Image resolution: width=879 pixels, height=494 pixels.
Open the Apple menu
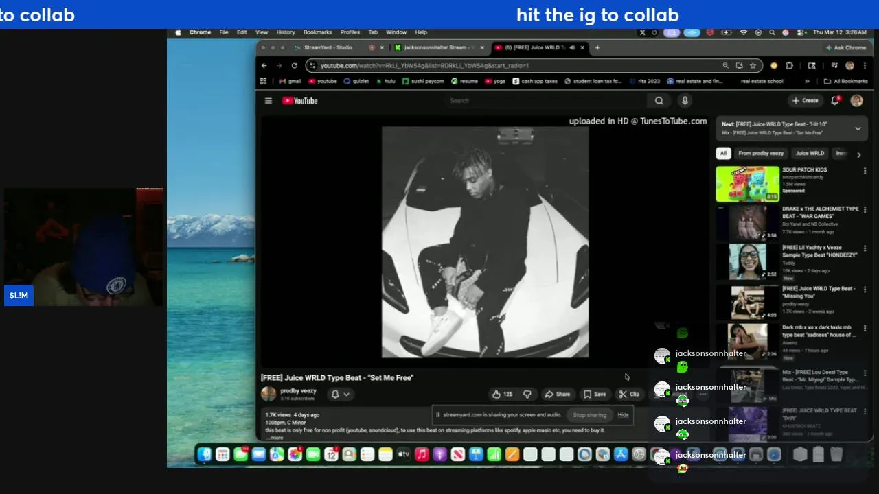[179, 32]
